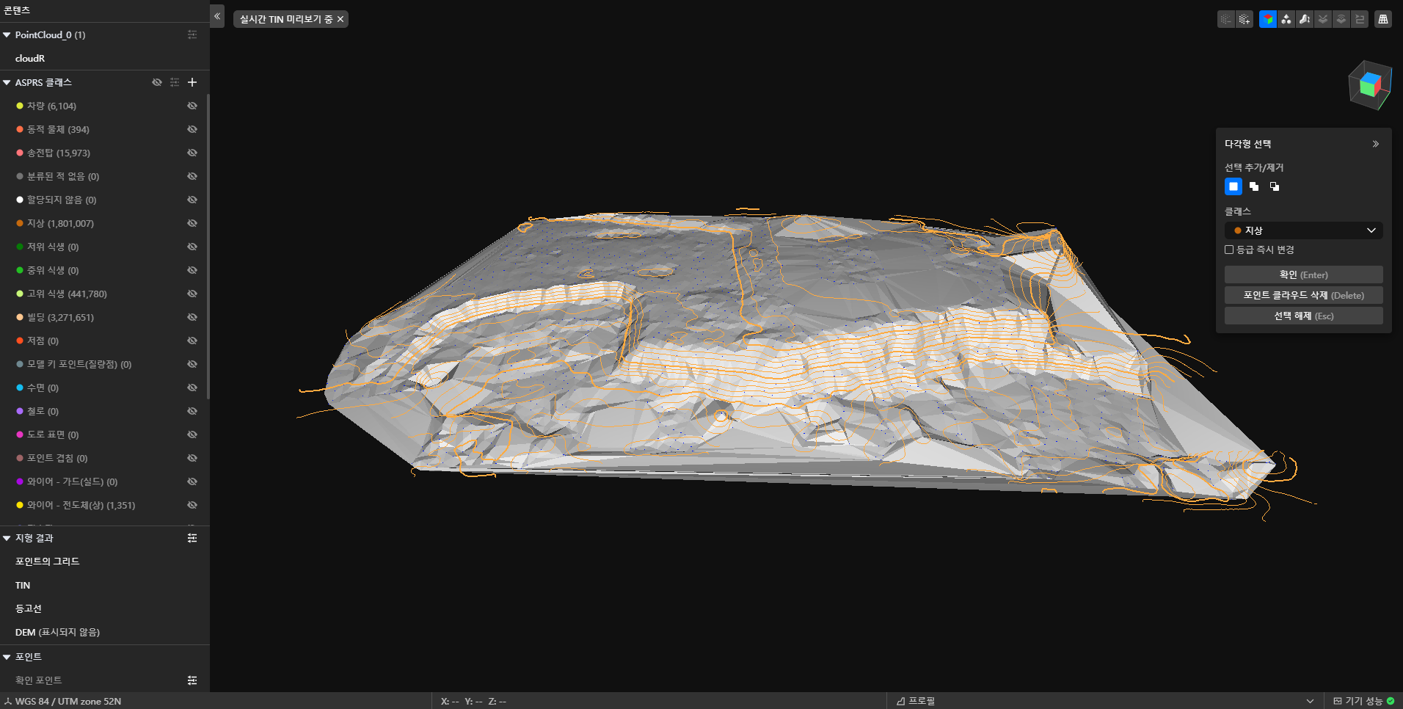Screen dimensions: 1403x709
Task: Click the 빌딩 class color dot
Action: click(x=20, y=317)
